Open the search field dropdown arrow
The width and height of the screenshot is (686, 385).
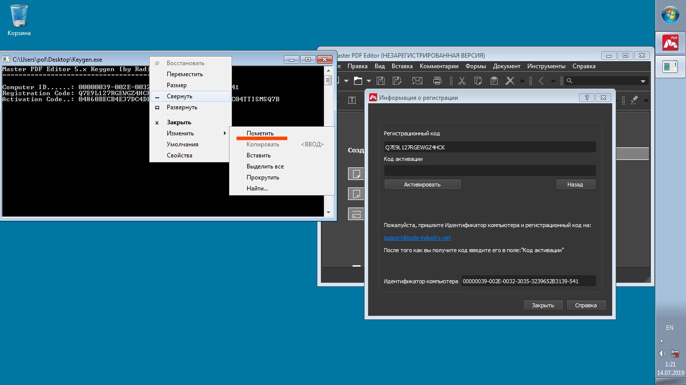(643, 81)
